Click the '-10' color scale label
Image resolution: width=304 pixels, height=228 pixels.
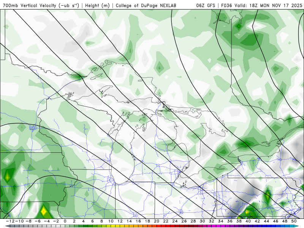pyautogui.click(x=19, y=221)
